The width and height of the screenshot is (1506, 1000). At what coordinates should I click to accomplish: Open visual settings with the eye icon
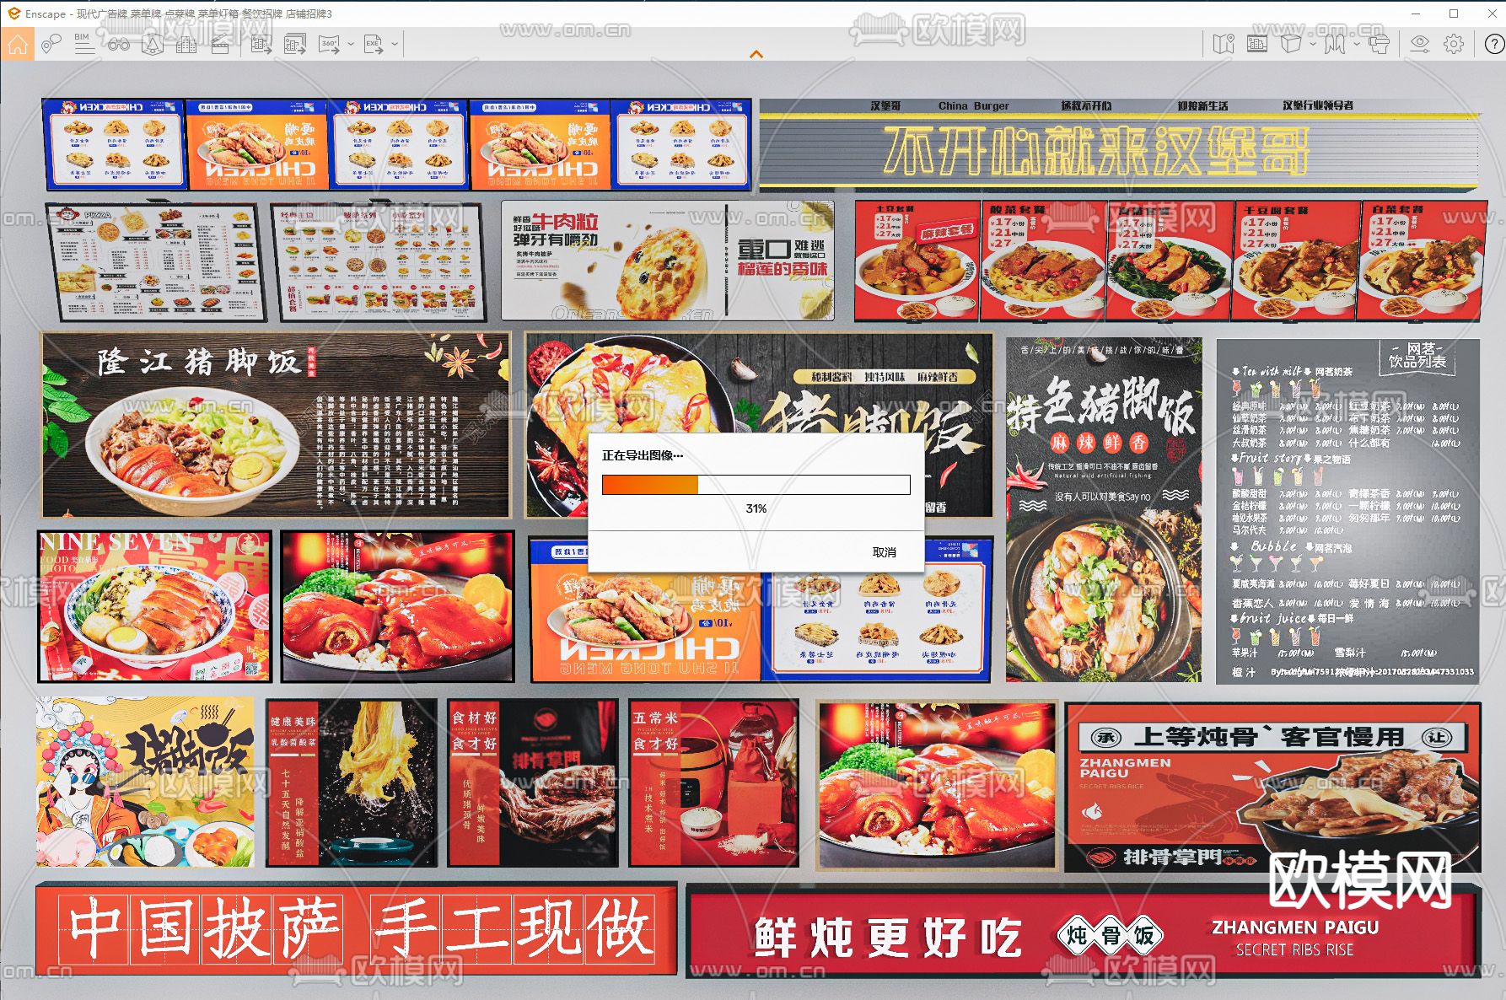1420,44
